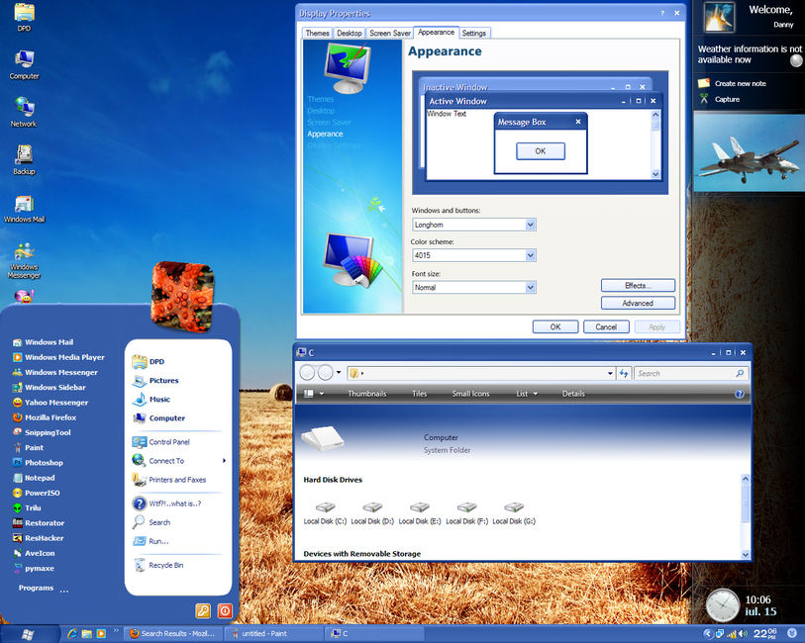Screen dimensions: 805x643
Task: Switch to the Settings tab
Action: coord(474,33)
